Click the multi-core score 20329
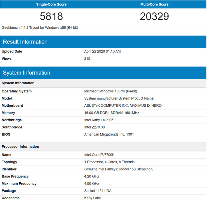207x200 pixels. pos(154,16)
